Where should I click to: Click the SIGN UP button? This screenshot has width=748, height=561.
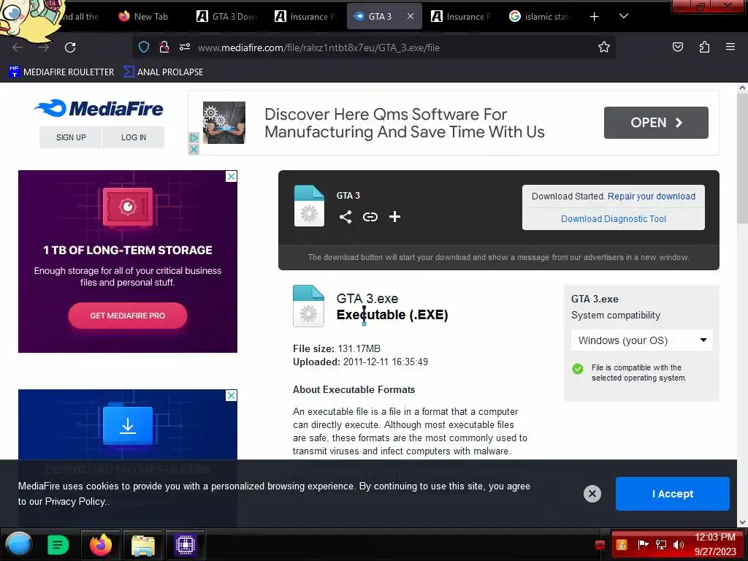(71, 137)
